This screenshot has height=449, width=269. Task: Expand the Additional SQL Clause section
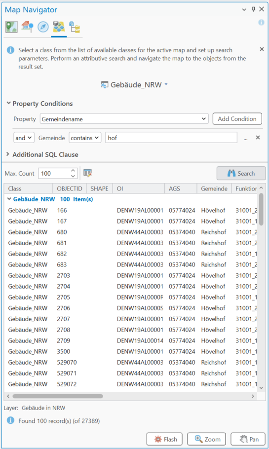click(8, 154)
